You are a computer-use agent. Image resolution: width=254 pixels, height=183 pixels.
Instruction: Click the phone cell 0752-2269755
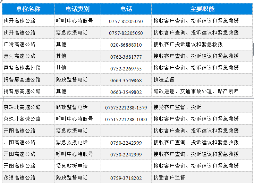pos(126,69)
